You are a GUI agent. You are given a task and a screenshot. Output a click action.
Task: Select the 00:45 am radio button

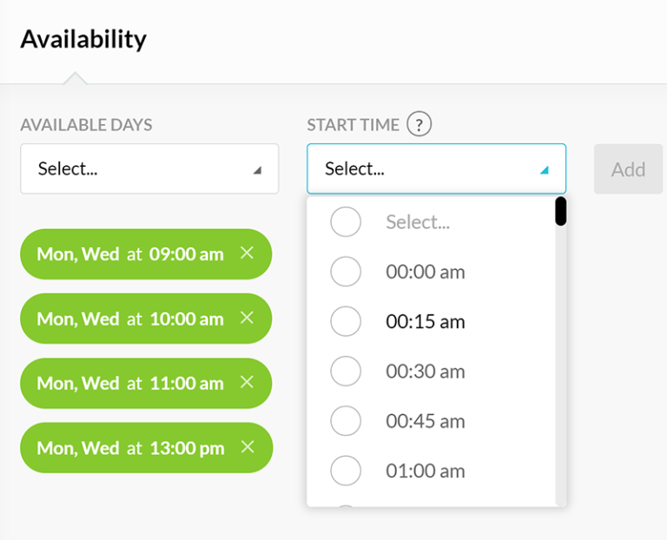346,421
